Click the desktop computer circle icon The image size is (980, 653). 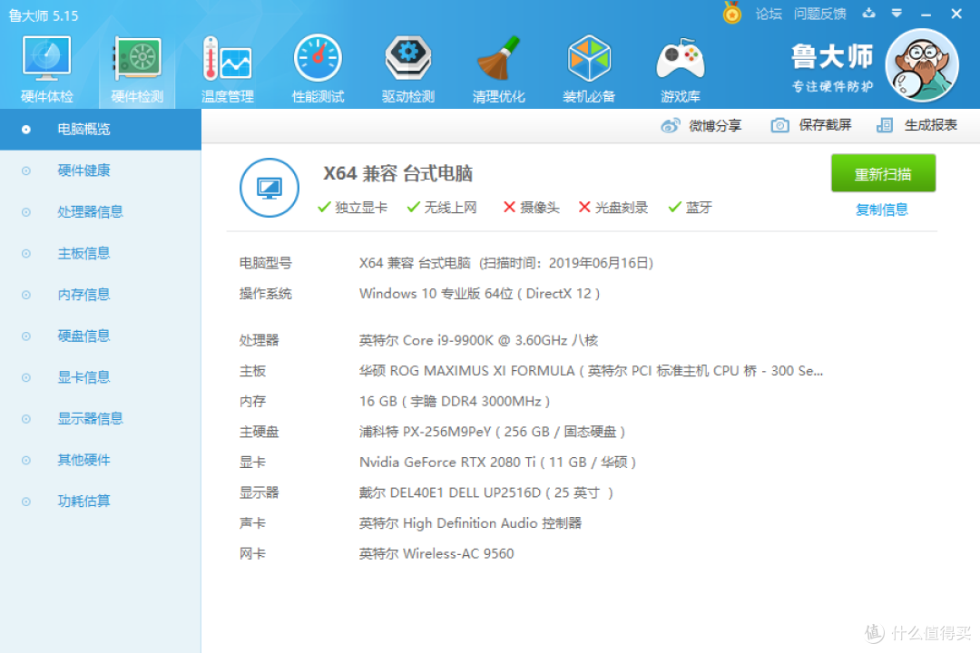coord(269,188)
